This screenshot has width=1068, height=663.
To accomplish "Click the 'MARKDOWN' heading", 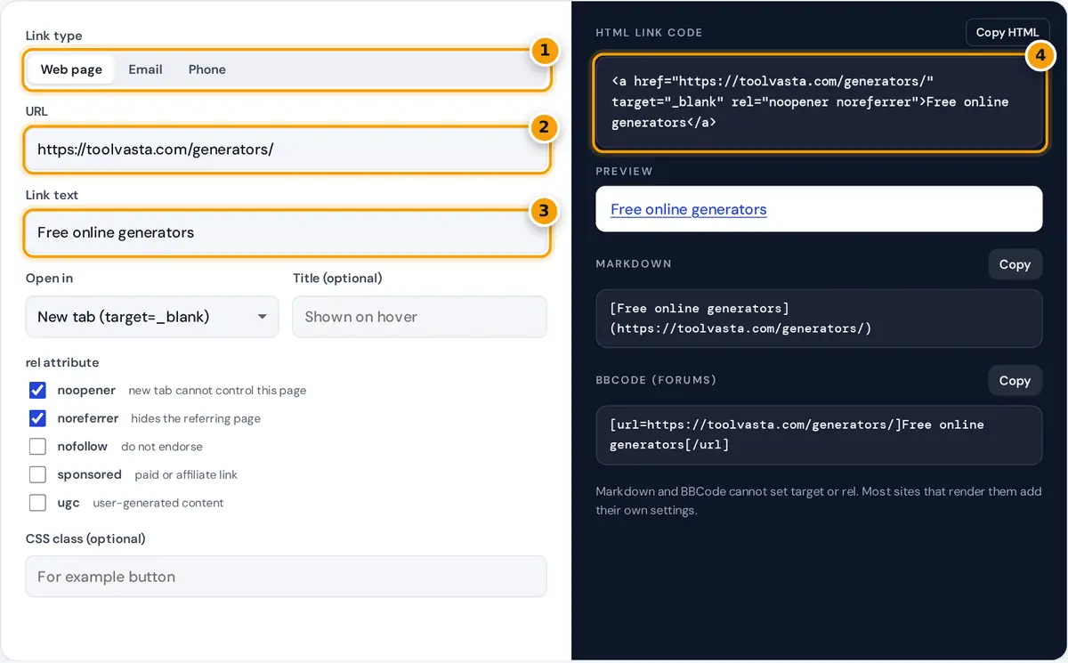I will pyautogui.click(x=634, y=263).
